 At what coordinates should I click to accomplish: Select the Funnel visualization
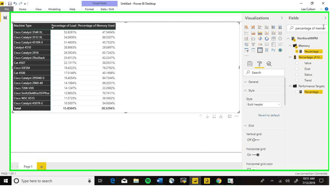[253, 44]
